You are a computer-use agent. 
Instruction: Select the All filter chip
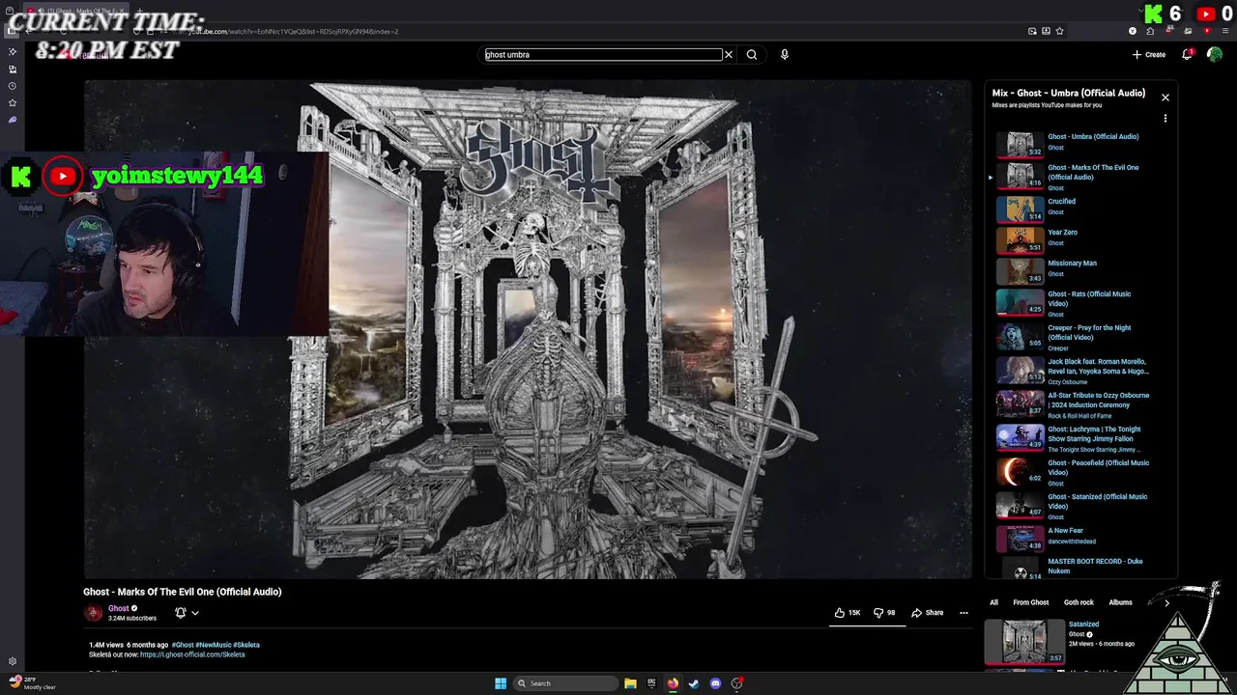(x=993, y=602)
